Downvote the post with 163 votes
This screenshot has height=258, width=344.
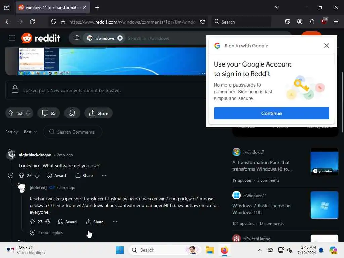click(x=28, y=113)
